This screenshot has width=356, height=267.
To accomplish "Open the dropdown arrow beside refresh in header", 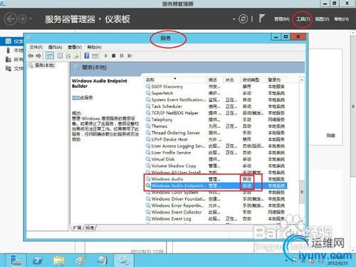I will 234,19.
